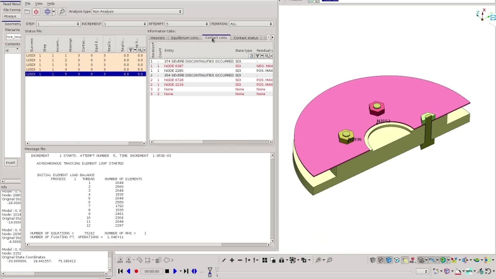Click NODE 6387 entity row

point(211,66)
